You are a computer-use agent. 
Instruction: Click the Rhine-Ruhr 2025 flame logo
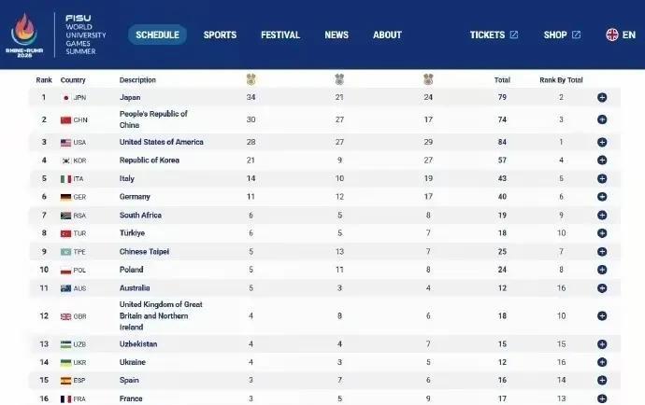[x=24, y=35]
